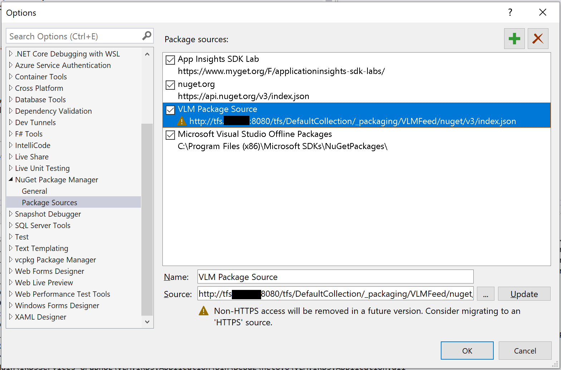Click the NuGetPackages folder path text
Viewport: 561px width, 370px height.
(x=283, y=146)
